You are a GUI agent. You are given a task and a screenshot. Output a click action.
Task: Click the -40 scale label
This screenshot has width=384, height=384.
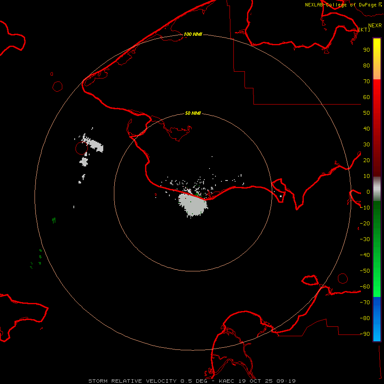click(x=365, y=255)
